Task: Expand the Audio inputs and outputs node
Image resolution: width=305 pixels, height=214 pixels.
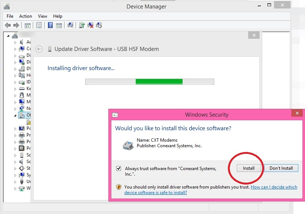Action: click(15, 42)
